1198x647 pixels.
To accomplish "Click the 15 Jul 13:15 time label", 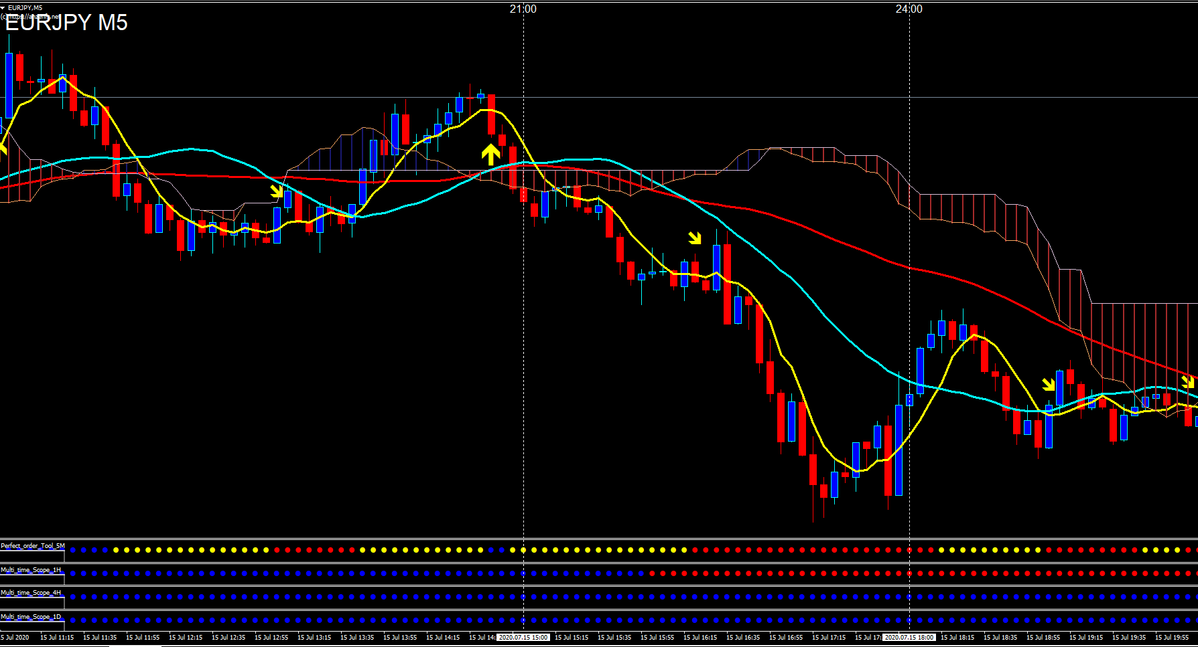I will point(314,638).
